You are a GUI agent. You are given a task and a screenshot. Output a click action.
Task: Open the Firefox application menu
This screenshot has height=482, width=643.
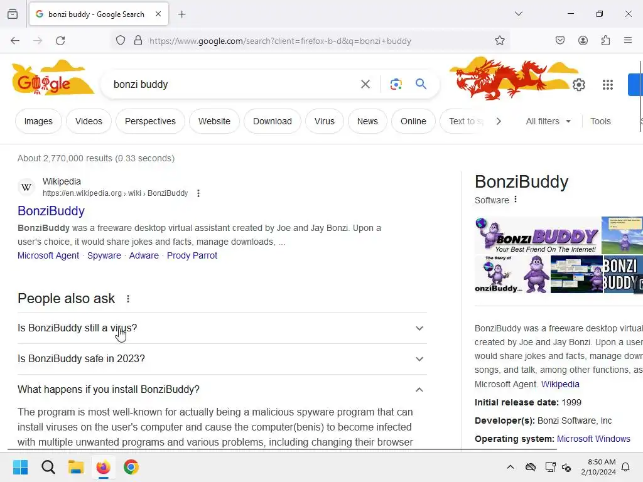click(628, 40)
